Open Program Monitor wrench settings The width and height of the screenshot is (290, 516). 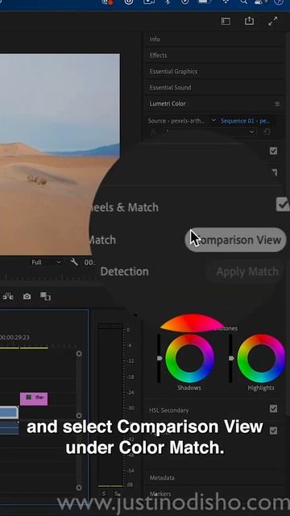74,262
